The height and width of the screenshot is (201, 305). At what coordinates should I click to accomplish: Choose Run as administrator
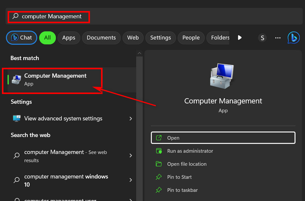pos(223,151)
